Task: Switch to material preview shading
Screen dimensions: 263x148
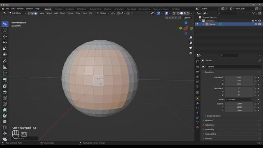Action: [185, 13]
